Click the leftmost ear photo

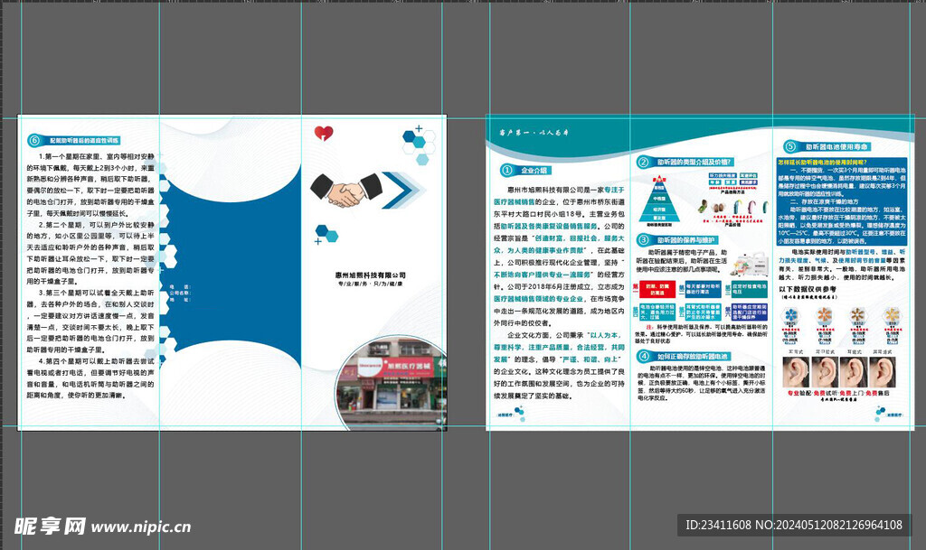796,372
